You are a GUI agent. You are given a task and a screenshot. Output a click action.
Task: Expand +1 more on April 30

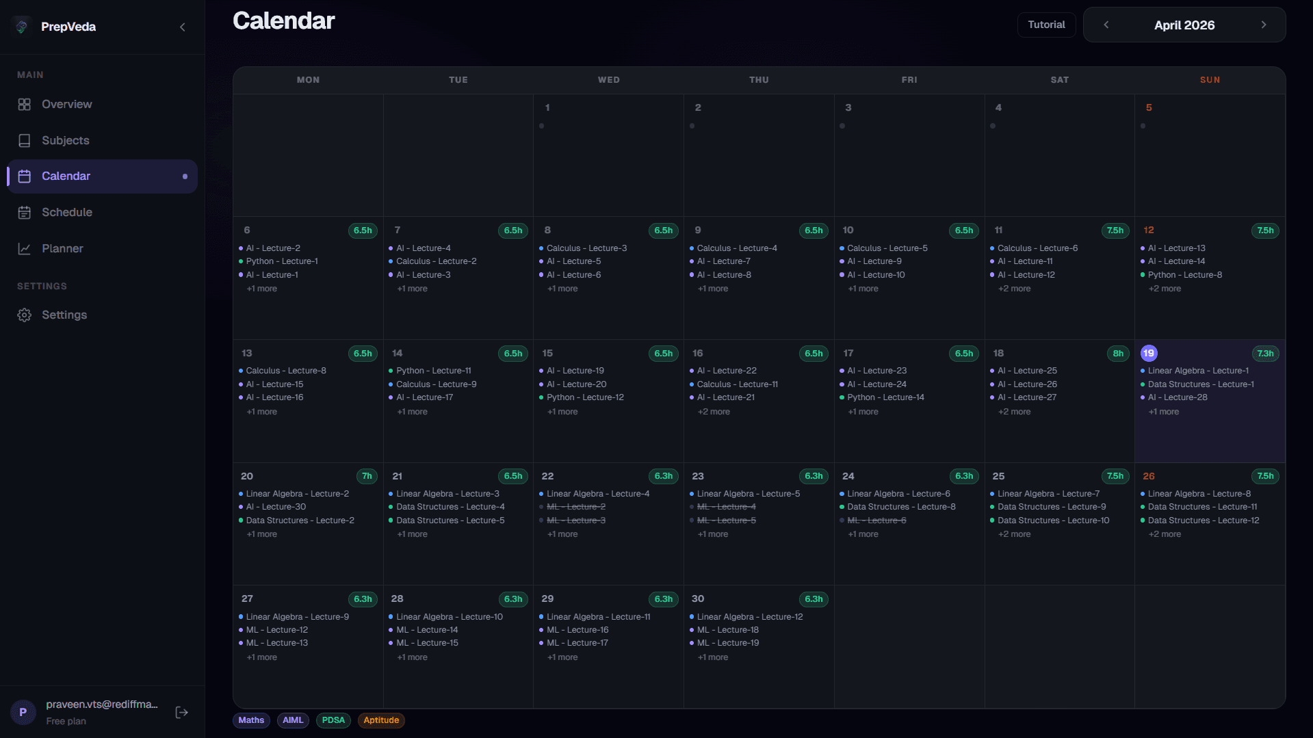(x=713, y=657)
